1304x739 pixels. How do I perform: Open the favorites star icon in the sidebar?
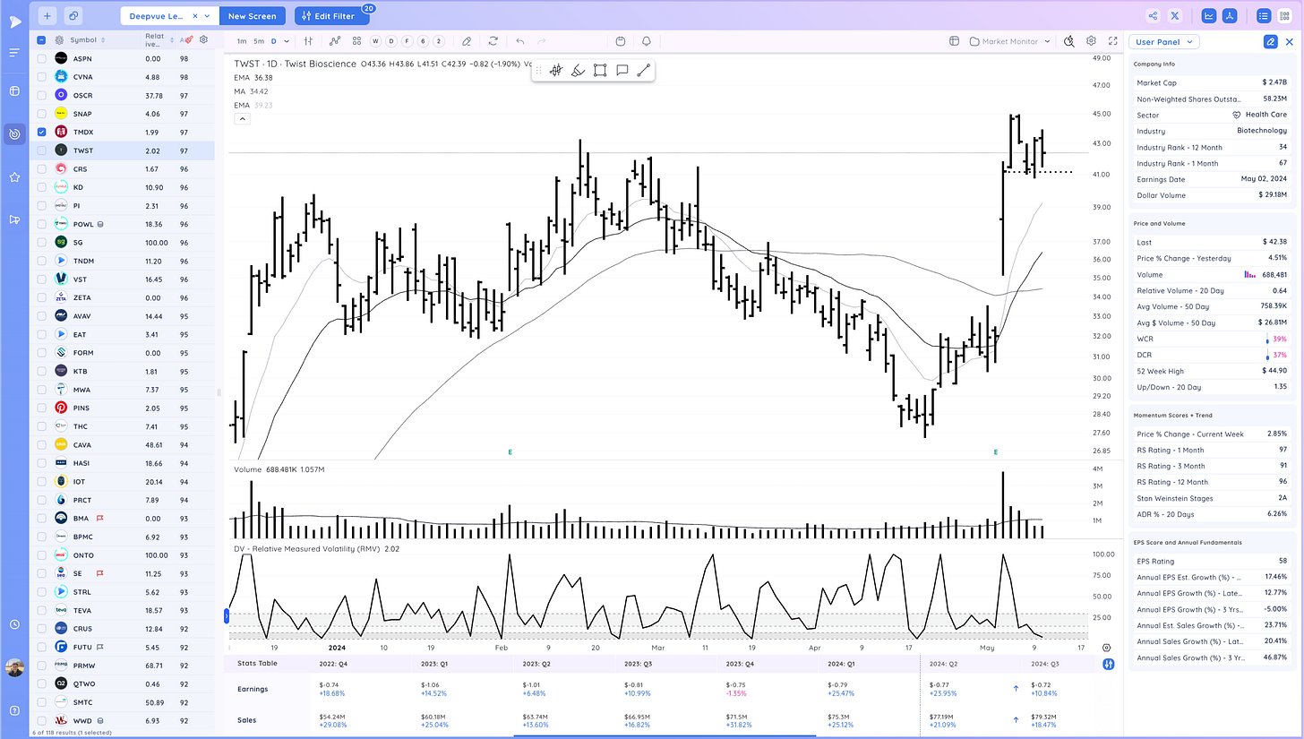pyautogui.click(x=14, y=177)
